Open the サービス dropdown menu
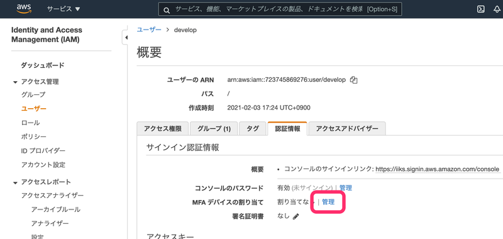Image resolution: width=503 pixels, height=239 pixels. tap(64, 9)
